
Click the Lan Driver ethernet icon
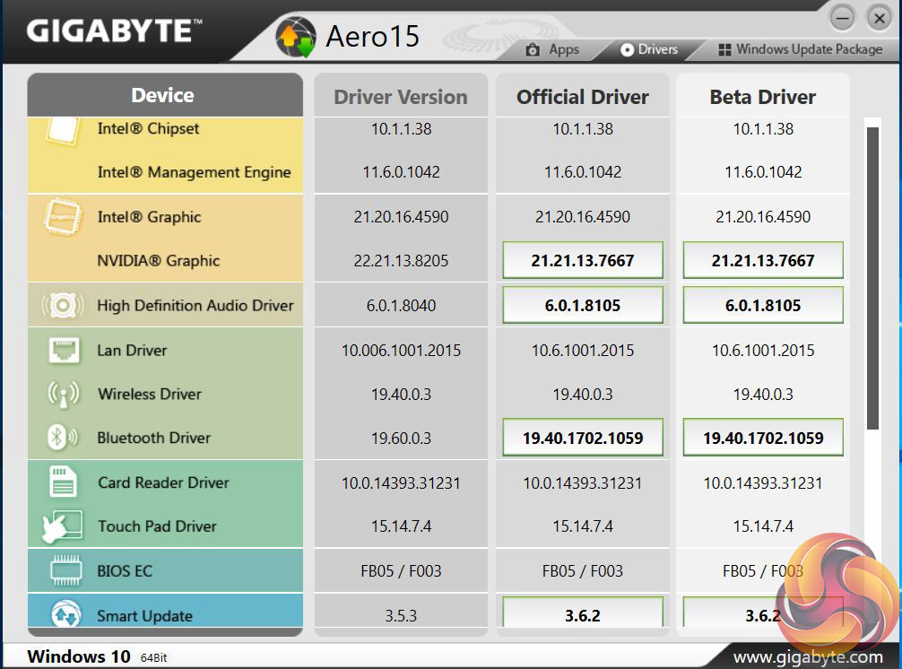[62, 351]
